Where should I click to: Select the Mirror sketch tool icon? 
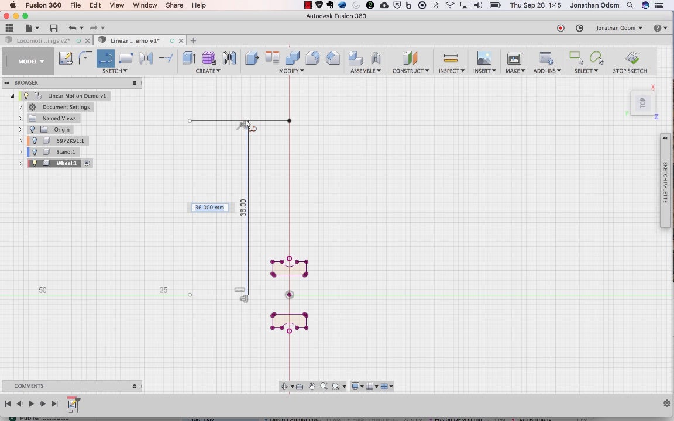click(146, 58)
